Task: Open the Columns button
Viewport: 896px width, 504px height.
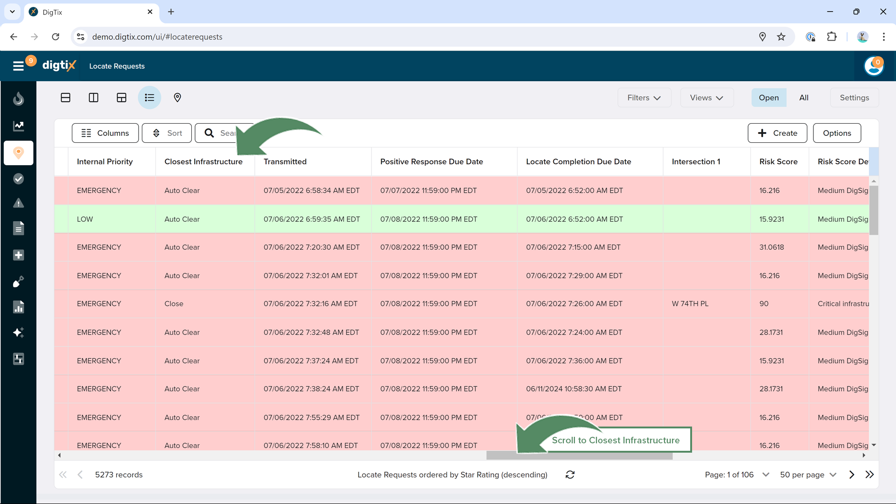Action: [105, 133]
